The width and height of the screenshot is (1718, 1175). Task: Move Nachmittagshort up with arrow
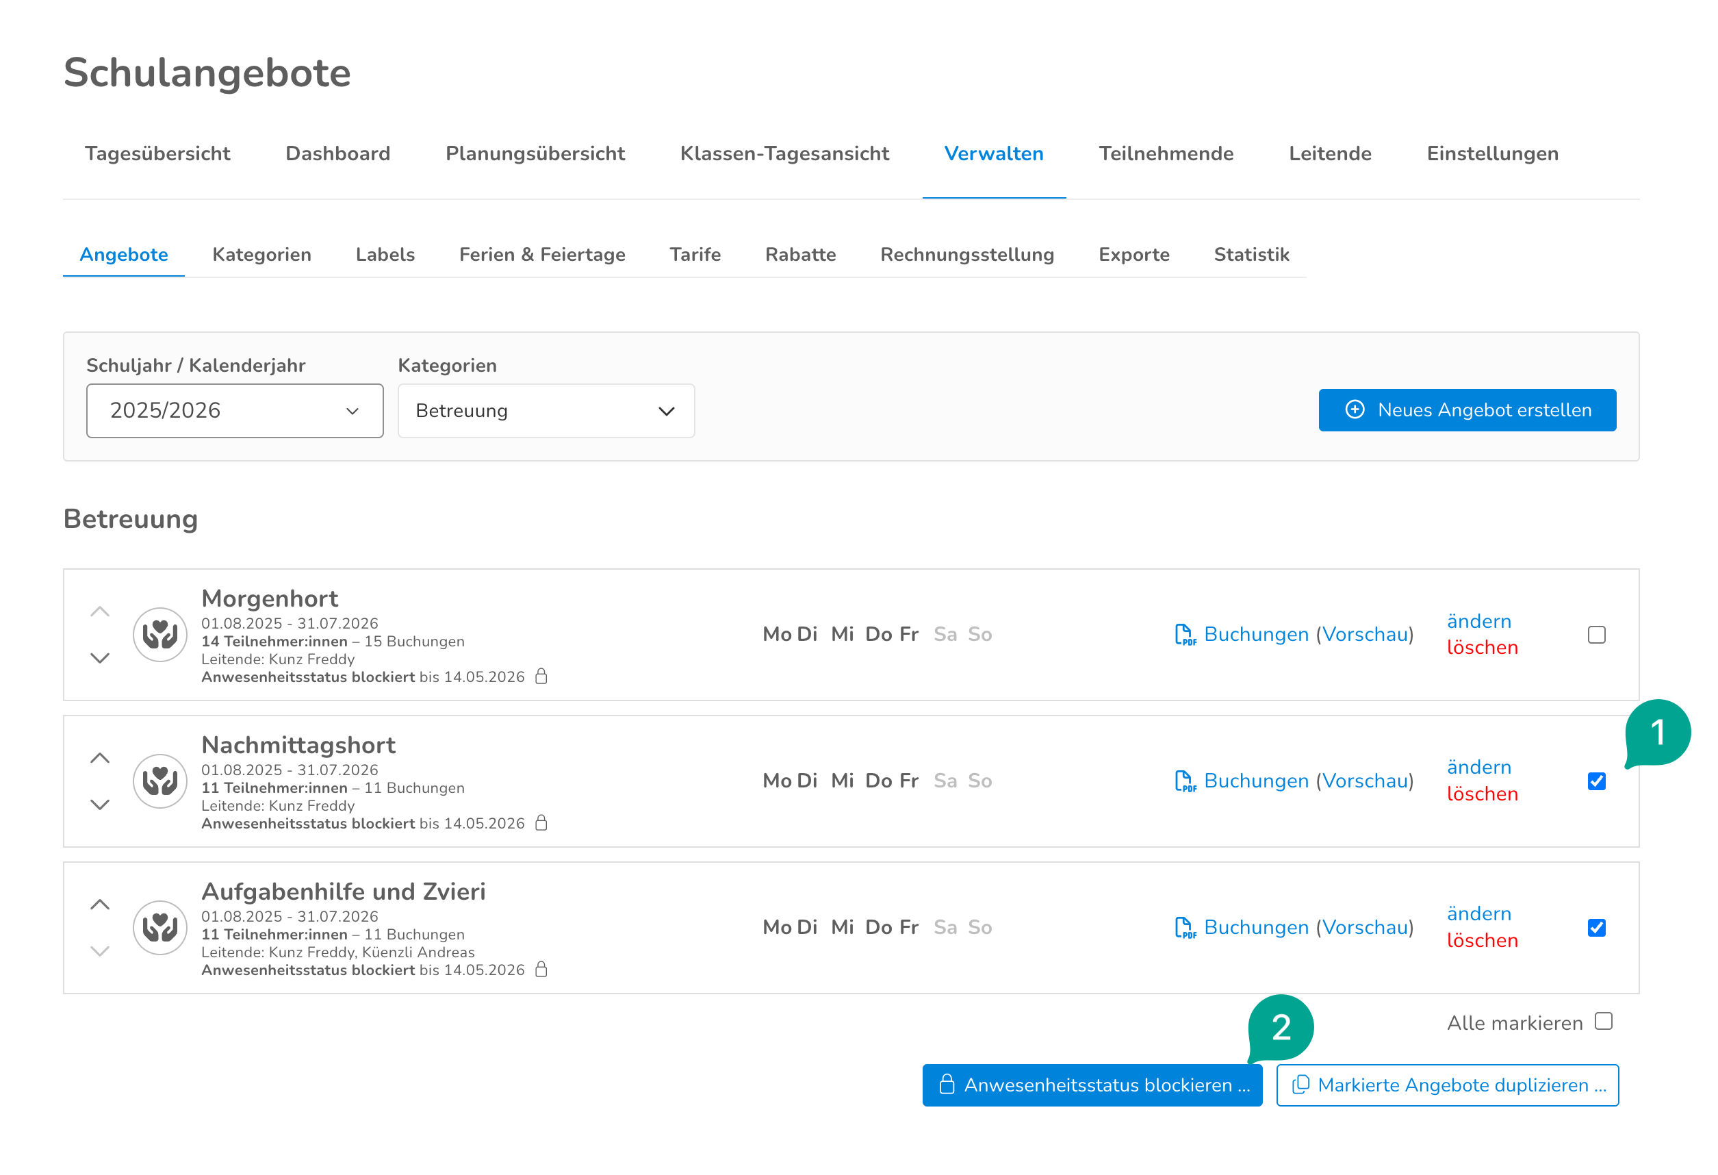tap(100, 759)
